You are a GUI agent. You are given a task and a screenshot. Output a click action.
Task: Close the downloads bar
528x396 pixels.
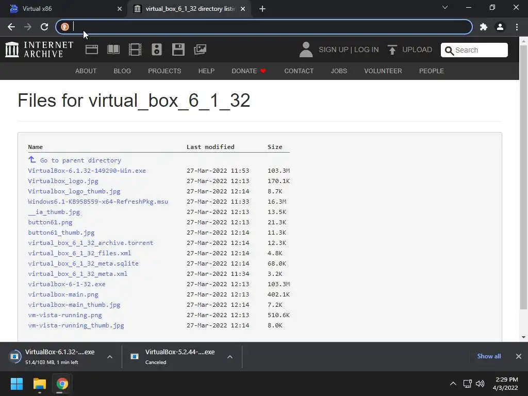pyautogui.click(x=519, y=356)
